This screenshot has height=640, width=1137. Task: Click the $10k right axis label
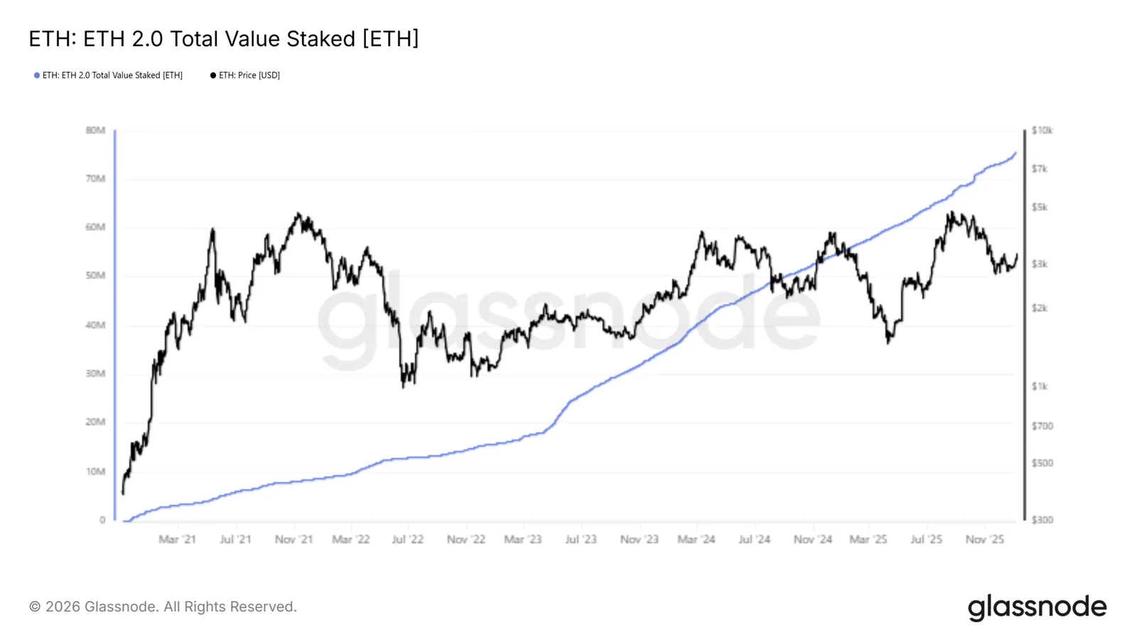coord(1042,130)
